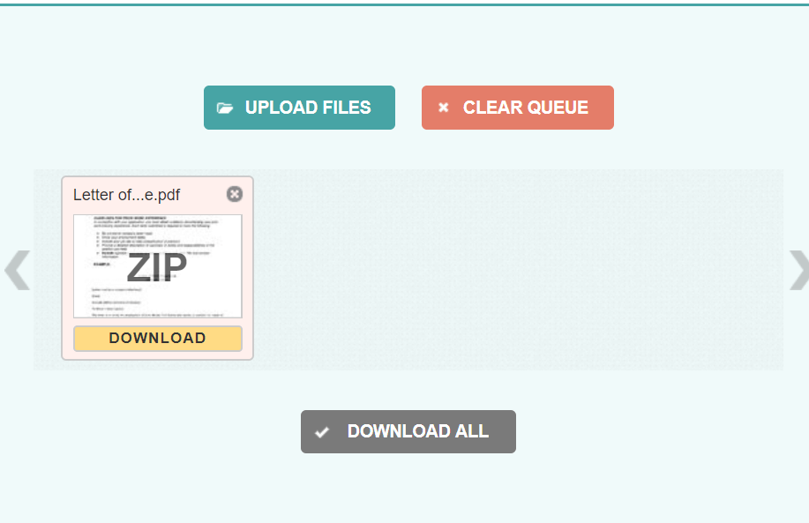
Task: Click the yellow DOWNLOAD bar
Action: (x=157, y=338)
